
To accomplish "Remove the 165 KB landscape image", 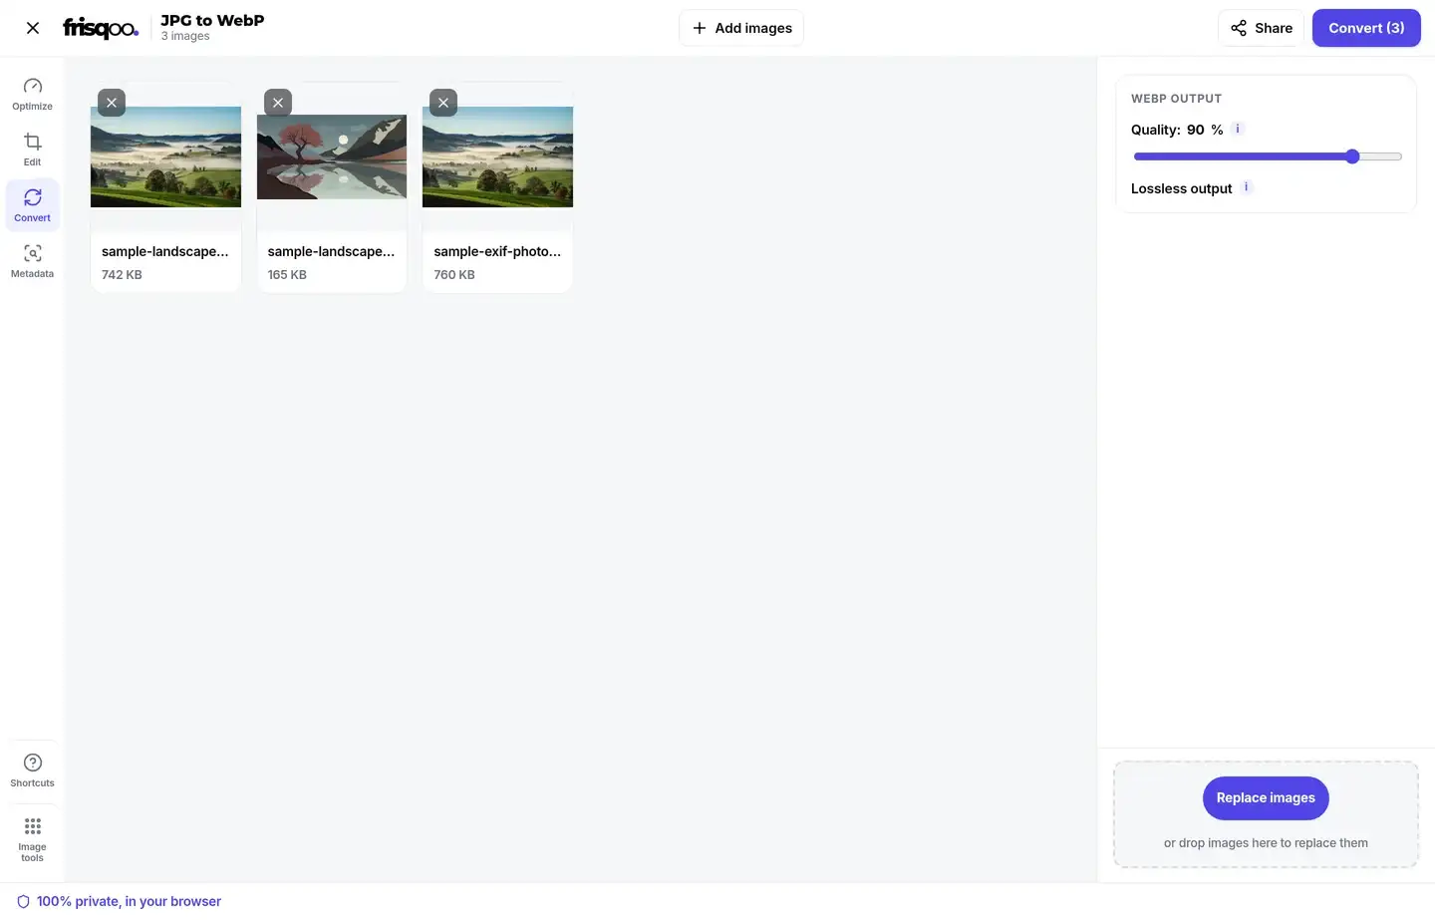I will pyautogui.click(x=278, y=103).
